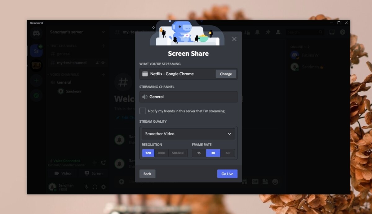This screenshot has width=372, height=214.
Task: Click the Edit Channel link
Action: (x=126, y=118)
